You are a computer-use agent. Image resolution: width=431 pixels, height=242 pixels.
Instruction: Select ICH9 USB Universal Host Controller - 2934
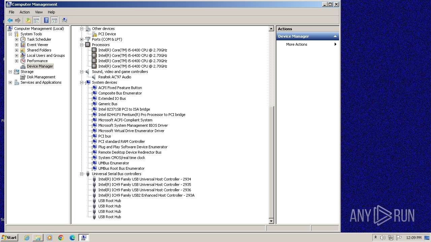[145, 179]
